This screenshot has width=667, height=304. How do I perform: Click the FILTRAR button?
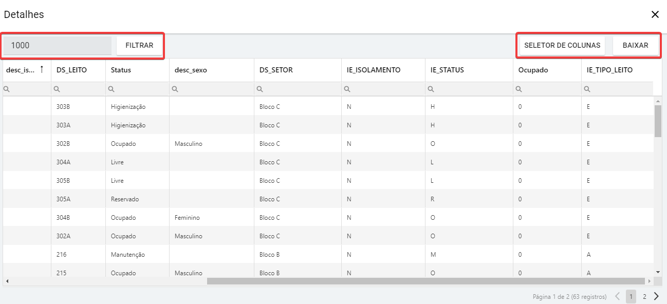[x=139, y=45]
